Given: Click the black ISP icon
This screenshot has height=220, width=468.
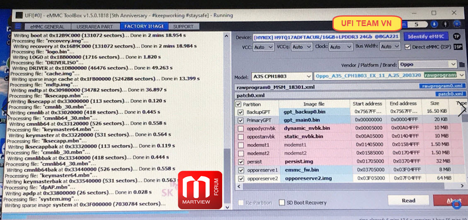Looking at the screenshot, I should [x=458, y=47].
